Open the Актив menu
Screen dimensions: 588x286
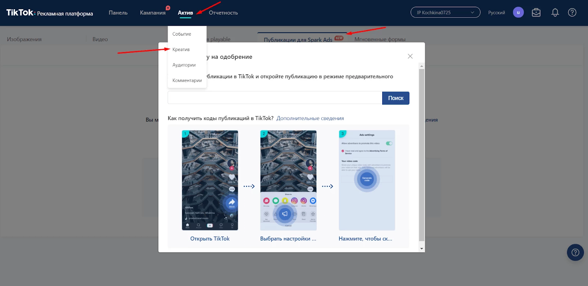pos(185,13)
